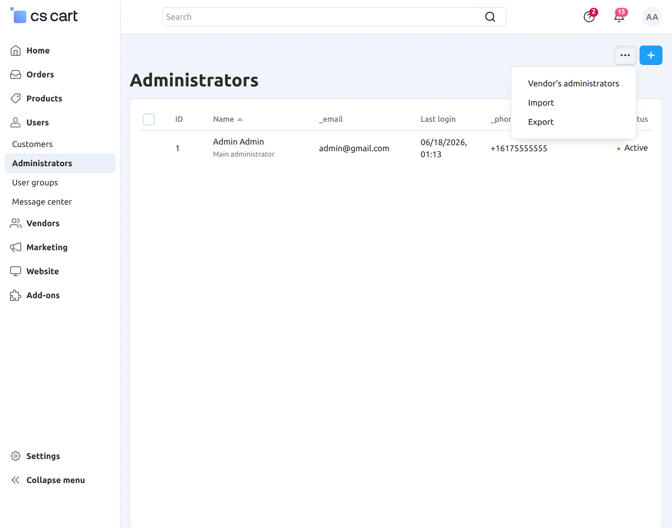Image resolution: width=672 pixels, height=528 pixels.
Task: Click the Collapse menu double-chevron icon
Action: click(16, 480)
